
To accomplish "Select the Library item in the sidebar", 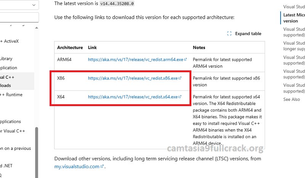I will pos(6,59).
